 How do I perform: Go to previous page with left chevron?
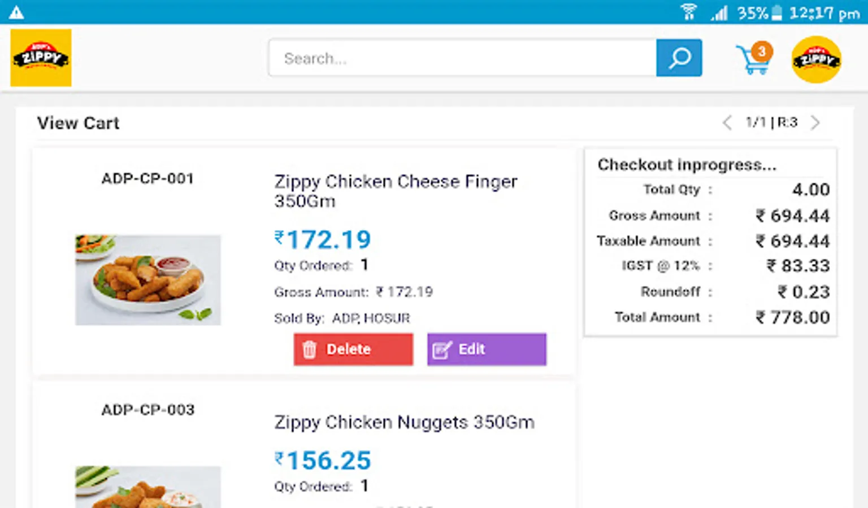727,122
